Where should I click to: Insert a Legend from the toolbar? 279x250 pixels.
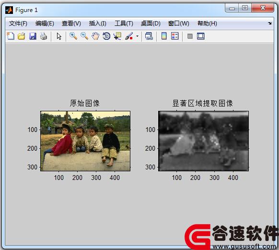[x=174, y=36]
